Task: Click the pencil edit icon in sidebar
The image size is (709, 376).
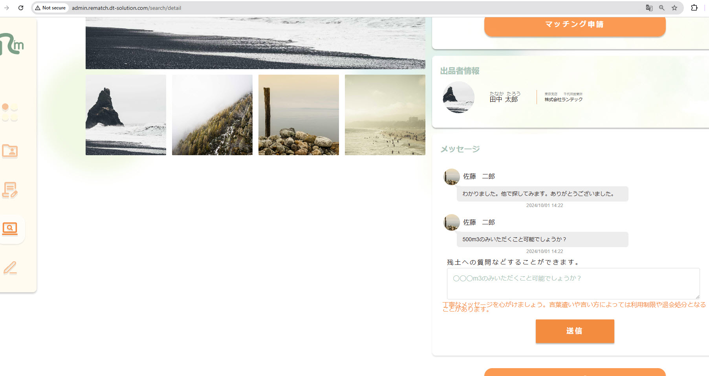Action: pos(10,268)
